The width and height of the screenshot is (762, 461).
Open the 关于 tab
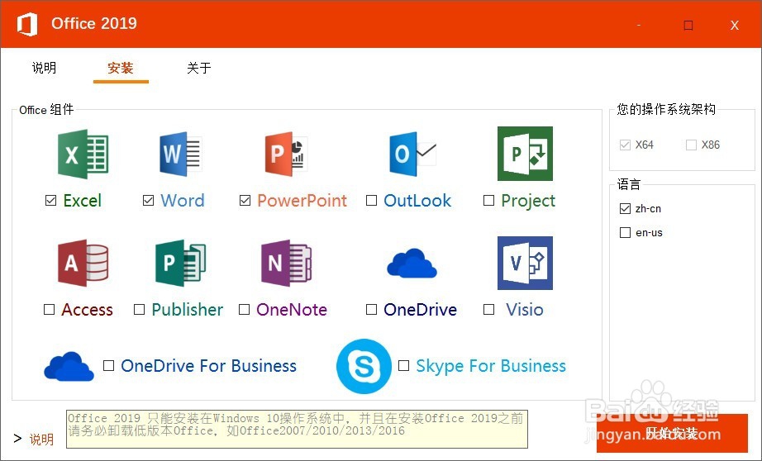[198, 68]
